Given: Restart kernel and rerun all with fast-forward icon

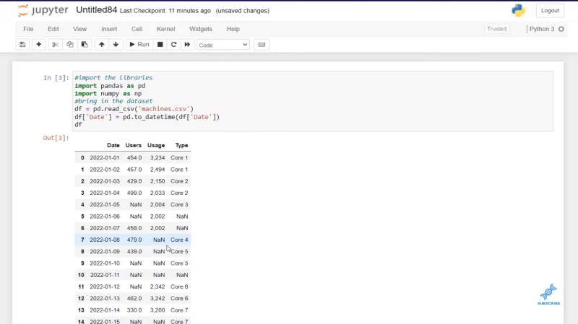Looking at the screenshot, I should tap(187, 45).
